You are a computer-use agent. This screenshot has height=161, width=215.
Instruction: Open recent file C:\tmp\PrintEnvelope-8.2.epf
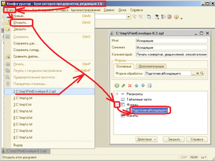tap(49, 91)
